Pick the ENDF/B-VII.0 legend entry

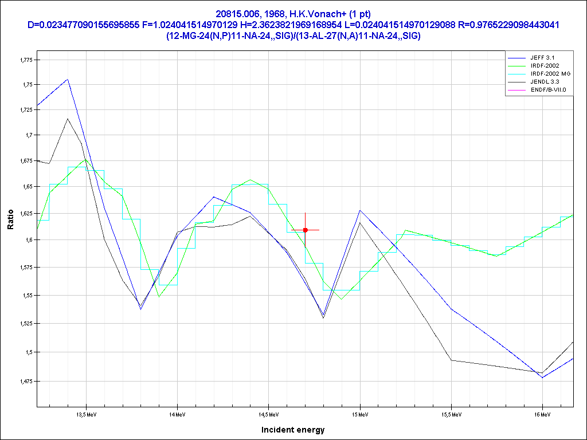(549, 90)
